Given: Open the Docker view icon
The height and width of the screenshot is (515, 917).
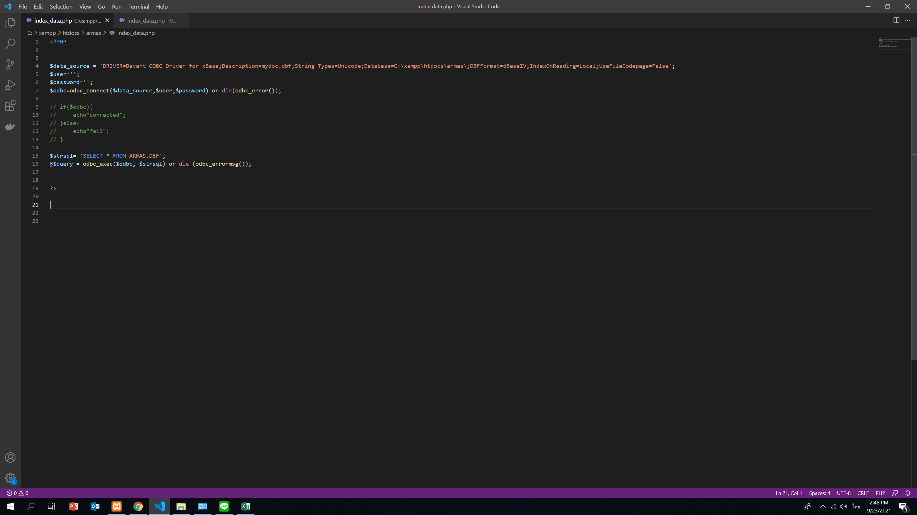Looking at the screenshot, I should tap(10, 126).
